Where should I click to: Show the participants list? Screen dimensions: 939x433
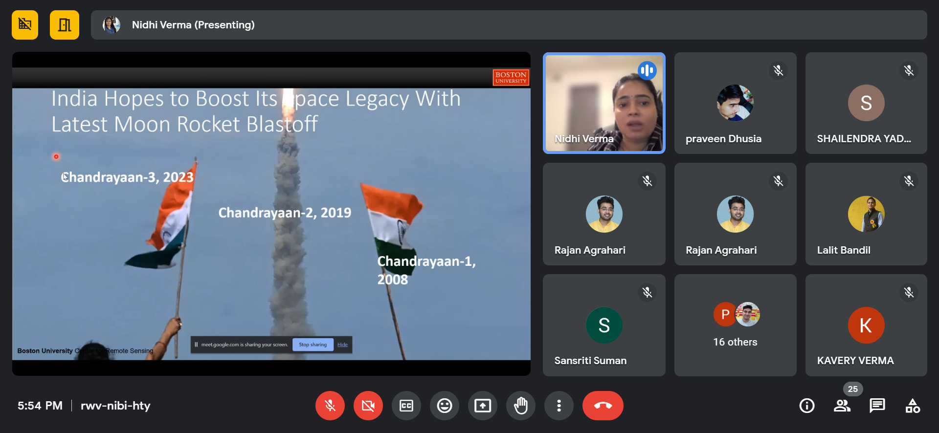842,406
